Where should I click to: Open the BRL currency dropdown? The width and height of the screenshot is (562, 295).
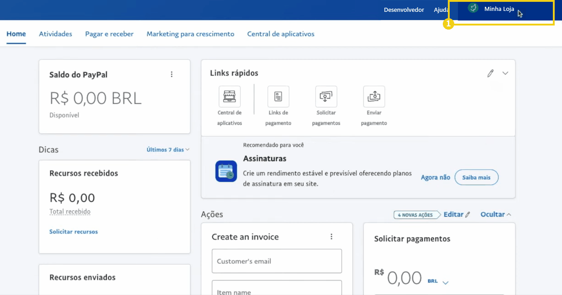(438, 281)
